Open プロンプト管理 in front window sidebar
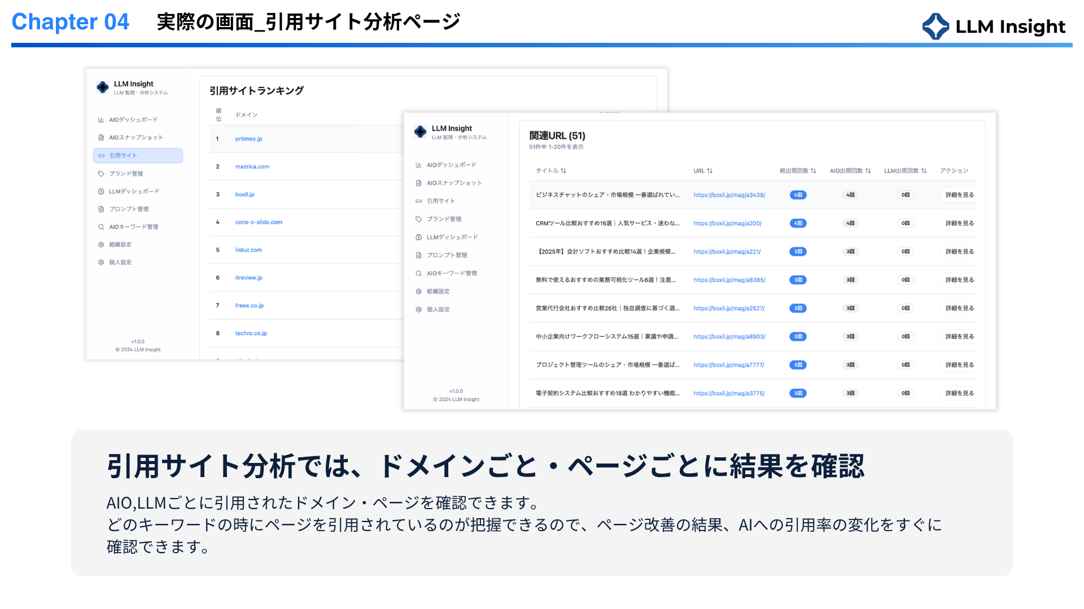Viewport: 1084px width, 609px height. click(x=447, y=255)
